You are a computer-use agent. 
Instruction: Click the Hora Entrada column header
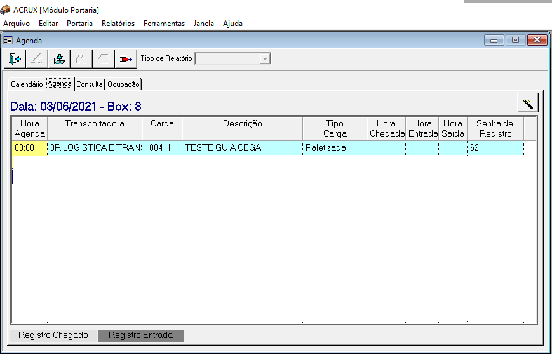point(422,128)
